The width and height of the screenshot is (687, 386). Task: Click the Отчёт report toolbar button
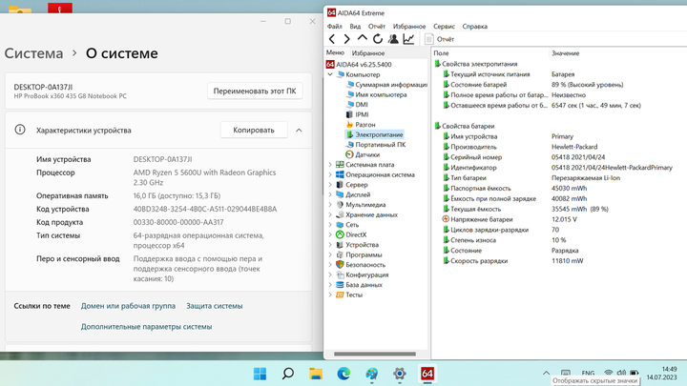pyautogui.click(x=440, y=39)
